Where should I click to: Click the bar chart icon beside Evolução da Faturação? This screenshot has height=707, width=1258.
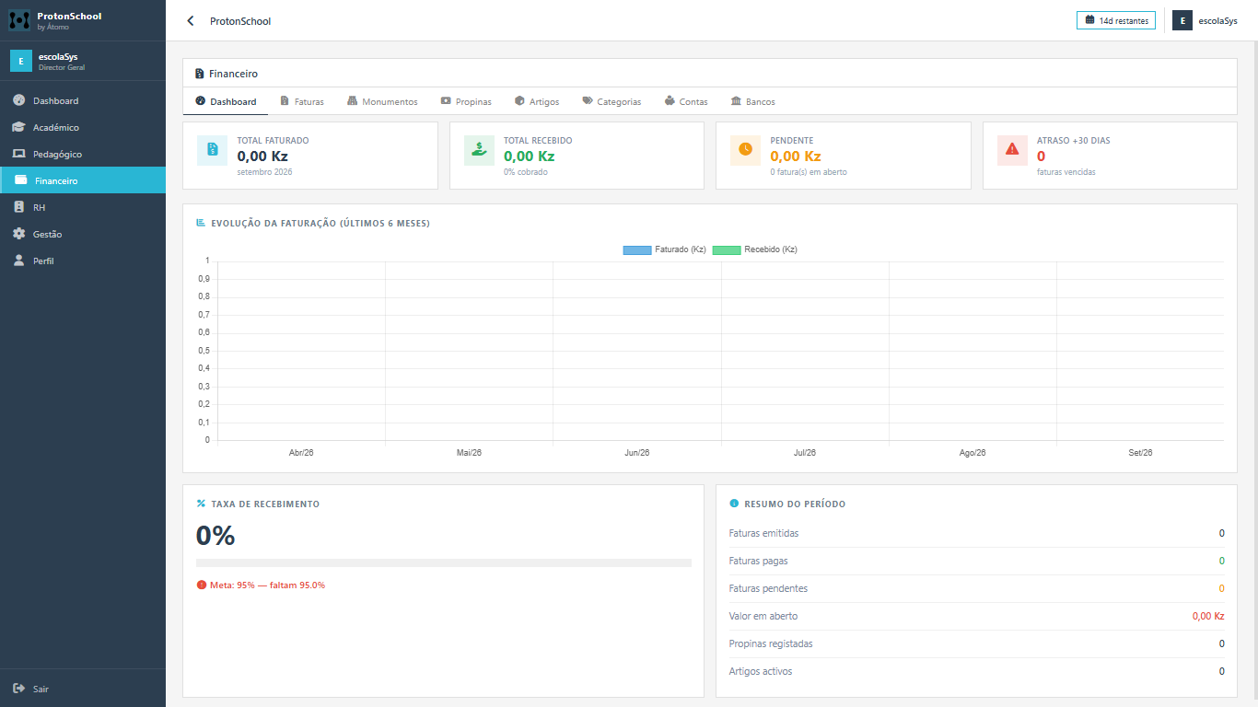(201, 223)
